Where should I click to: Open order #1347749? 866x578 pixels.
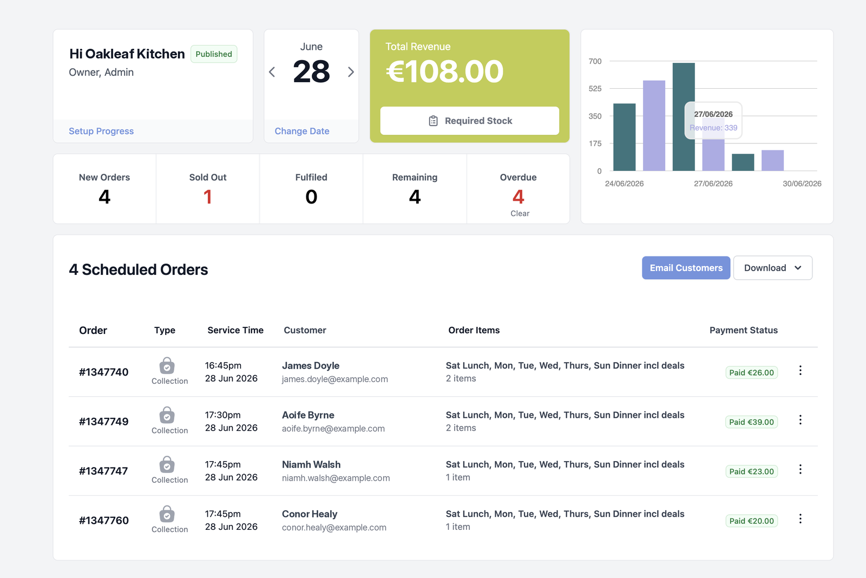point(104,422)
